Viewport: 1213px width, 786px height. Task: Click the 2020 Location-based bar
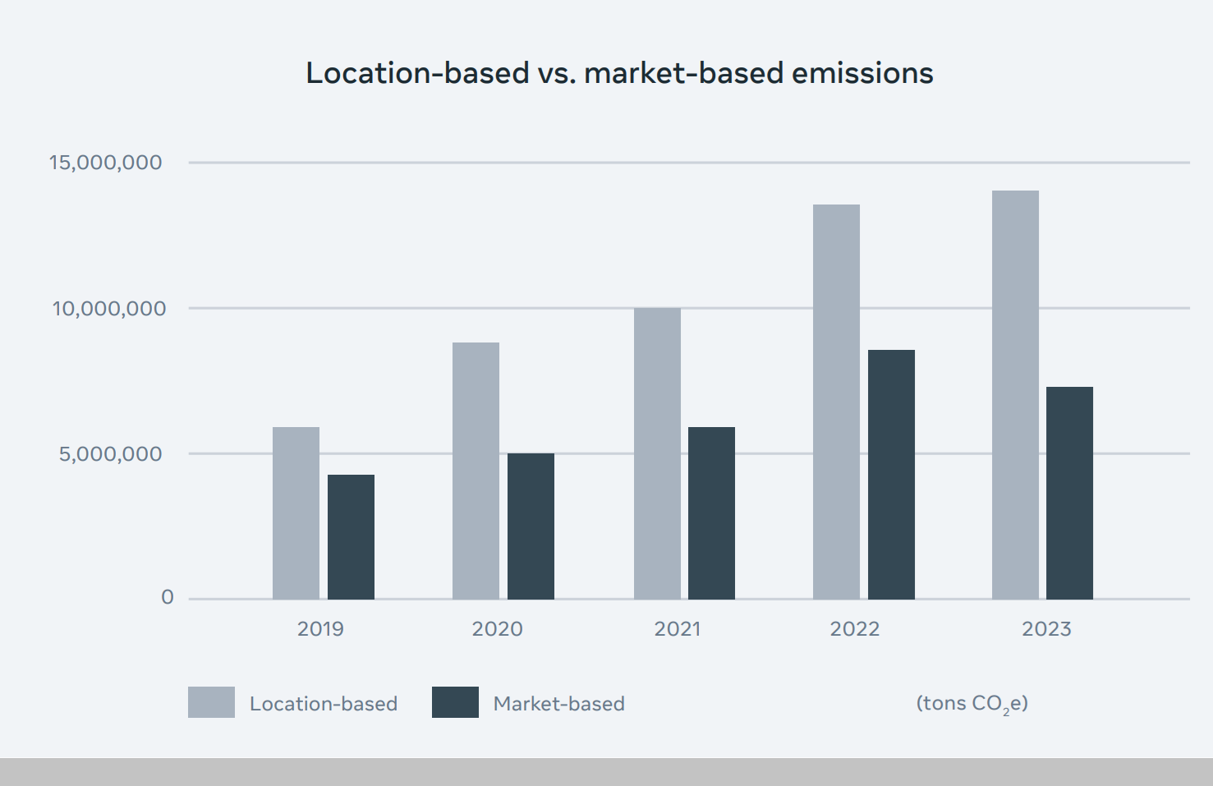point(476,471)
